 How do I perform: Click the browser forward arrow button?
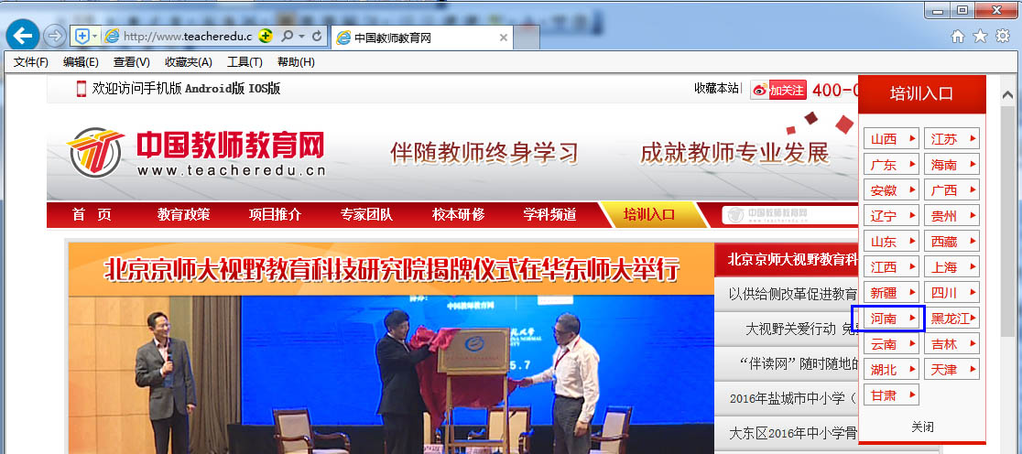point(55,37)
